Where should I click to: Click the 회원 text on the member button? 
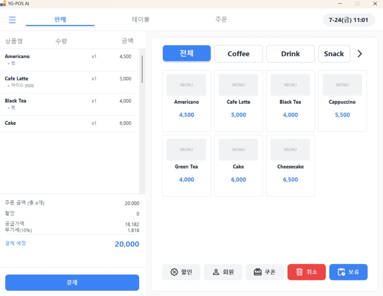228,272
